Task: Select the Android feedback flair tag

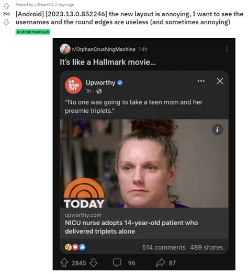Action: click(33, 32)
